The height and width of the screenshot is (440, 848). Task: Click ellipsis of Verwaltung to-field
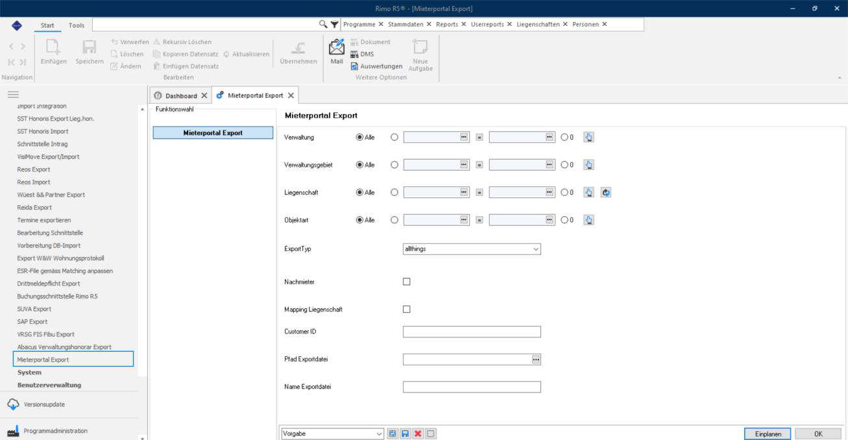pyautogui.click(x=550, y=138)
